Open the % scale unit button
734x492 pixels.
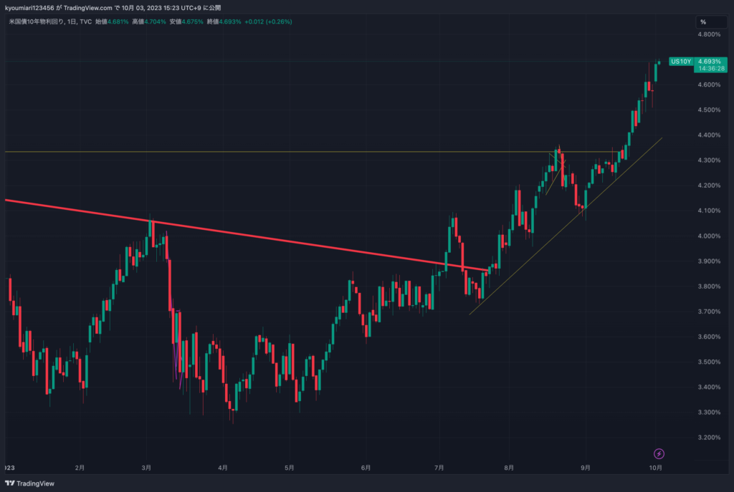pyautogui.click(x=711, y=22)
